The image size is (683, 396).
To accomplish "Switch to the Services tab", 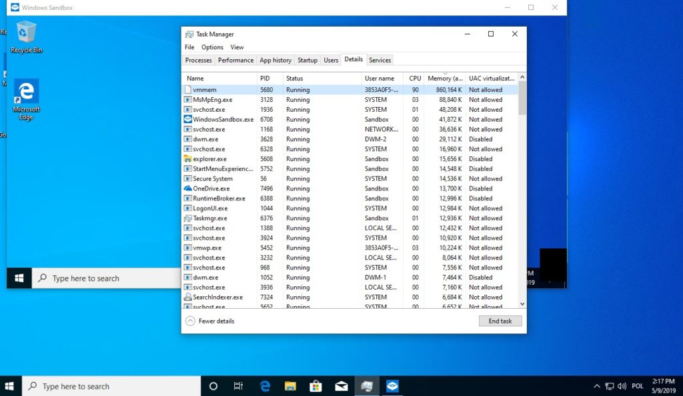I will coord(380,60).
